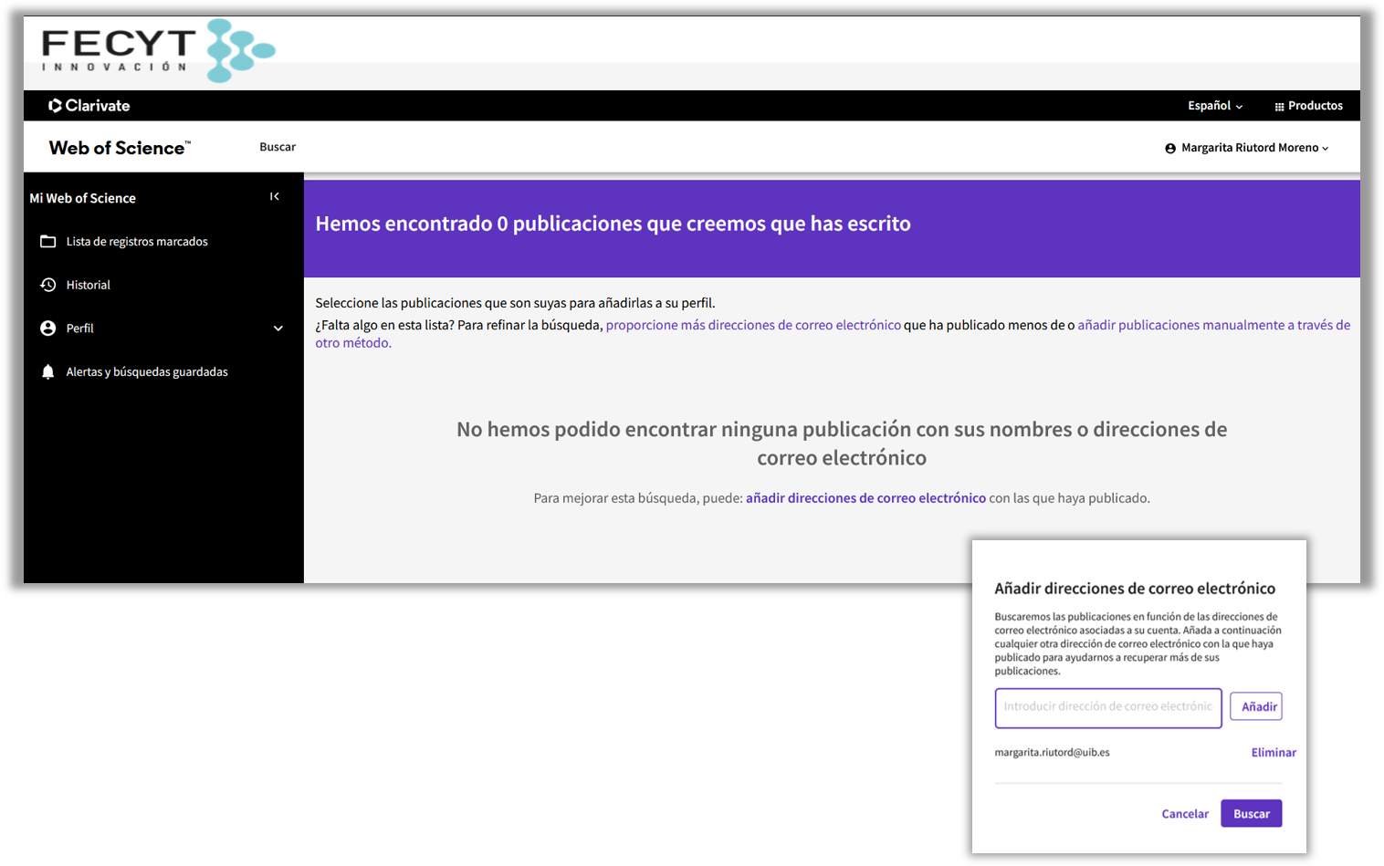Click the Añadir button
Viewport: 1384px width, 866px height.
click(x=1256, y=706)
